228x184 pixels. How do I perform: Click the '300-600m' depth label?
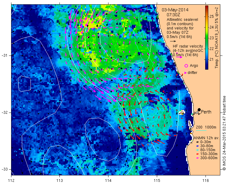pos(209,158)
